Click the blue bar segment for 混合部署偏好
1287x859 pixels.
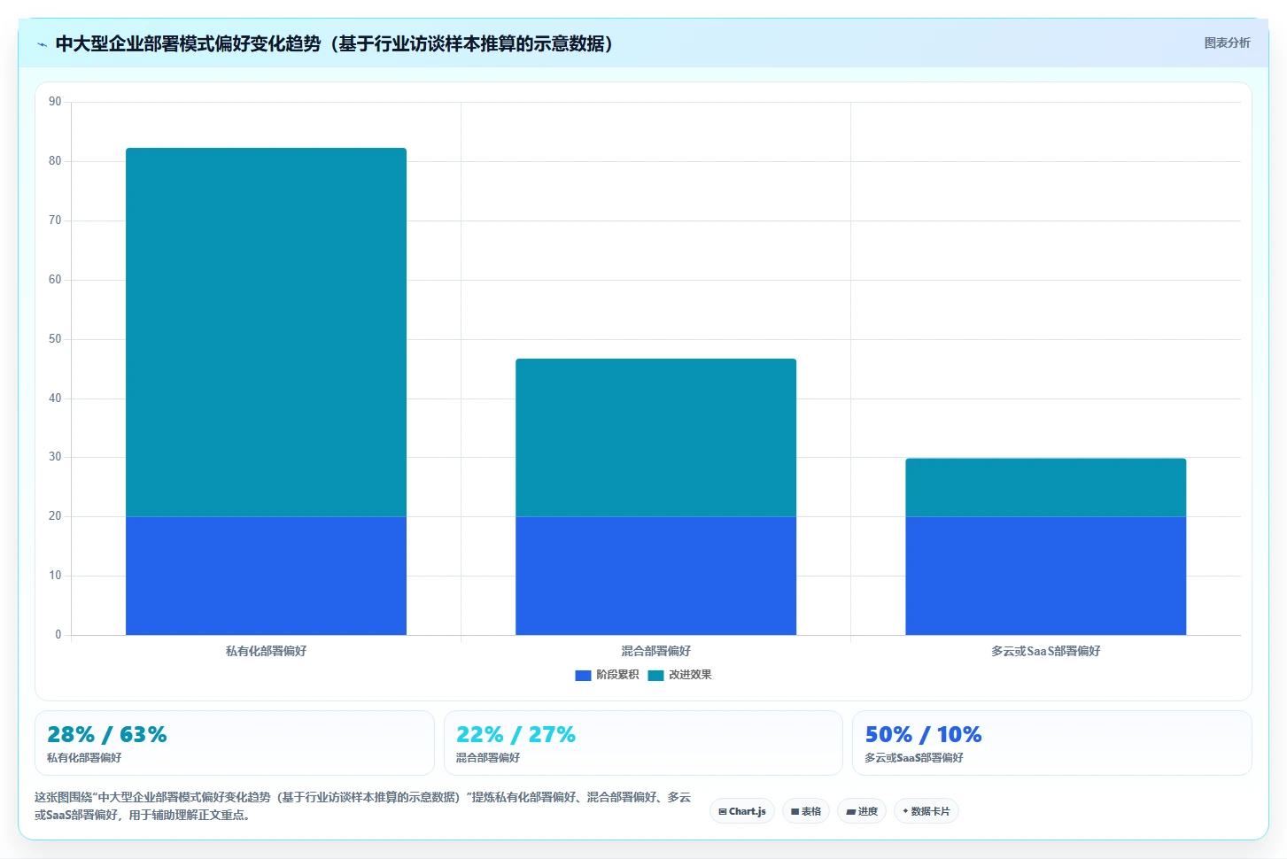[x=655, y=576]
